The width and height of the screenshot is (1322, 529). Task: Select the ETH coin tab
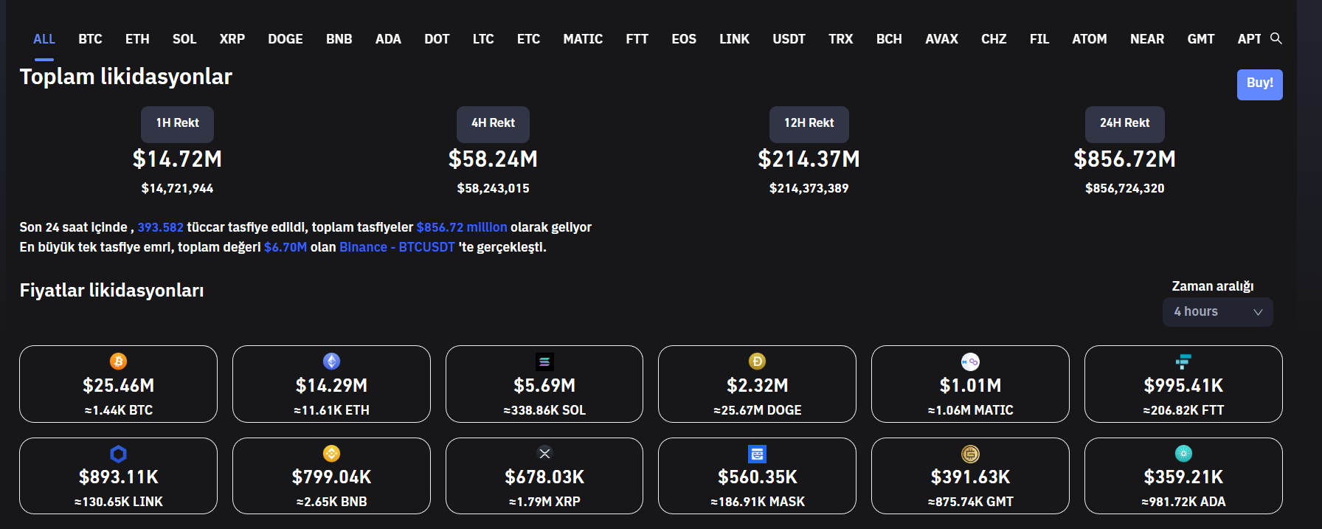pos(137,39)
